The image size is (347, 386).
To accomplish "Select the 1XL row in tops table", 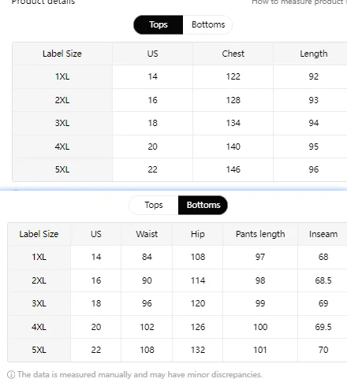I will point(180,76).
